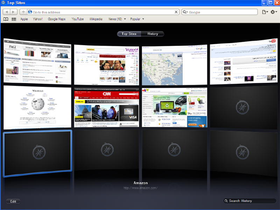Open the Wikipedia bookmark
This screenshot has width=280, height=210.
click(96, 19)
